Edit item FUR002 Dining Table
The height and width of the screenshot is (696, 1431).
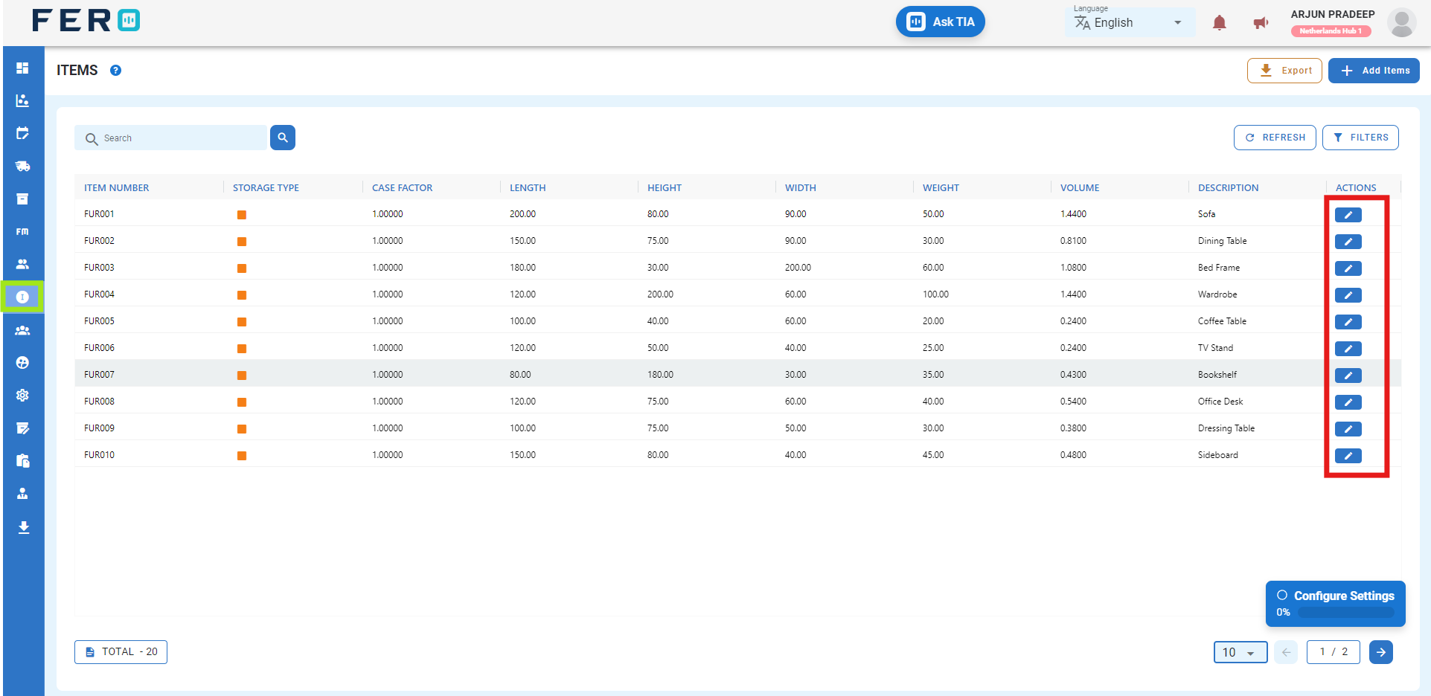[x=1348, y=242]
